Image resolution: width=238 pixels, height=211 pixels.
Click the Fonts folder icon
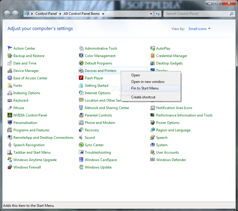(10, 85)
